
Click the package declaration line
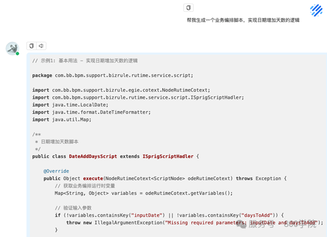pyautogui.click(x=113, y=75)
